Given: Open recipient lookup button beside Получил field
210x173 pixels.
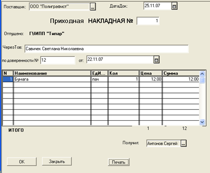Looking at the screenshot, I should (x=184, y=143).
